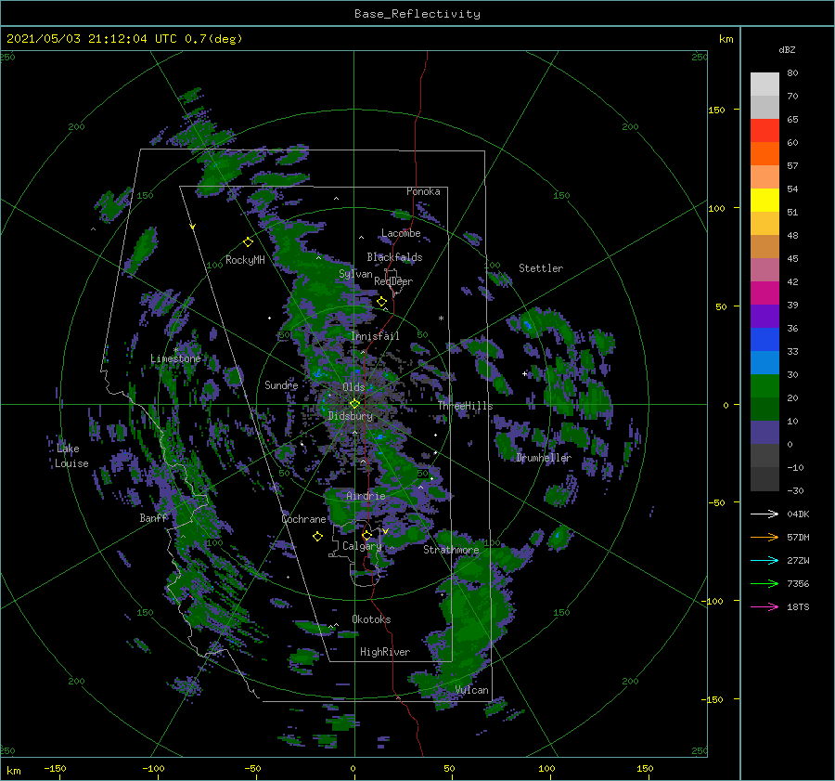The image size is (835, 781).
Task: Click the Vulcan town label
Action: [x=471, y=690]
